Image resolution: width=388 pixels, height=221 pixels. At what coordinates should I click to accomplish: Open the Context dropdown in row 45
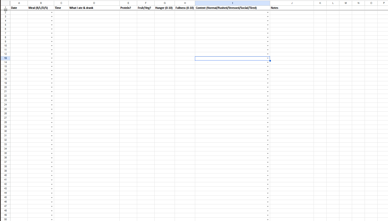coord(268,198)
